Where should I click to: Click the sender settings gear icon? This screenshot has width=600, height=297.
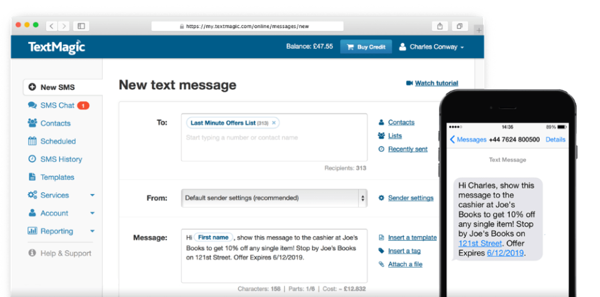tap(381, 198)
